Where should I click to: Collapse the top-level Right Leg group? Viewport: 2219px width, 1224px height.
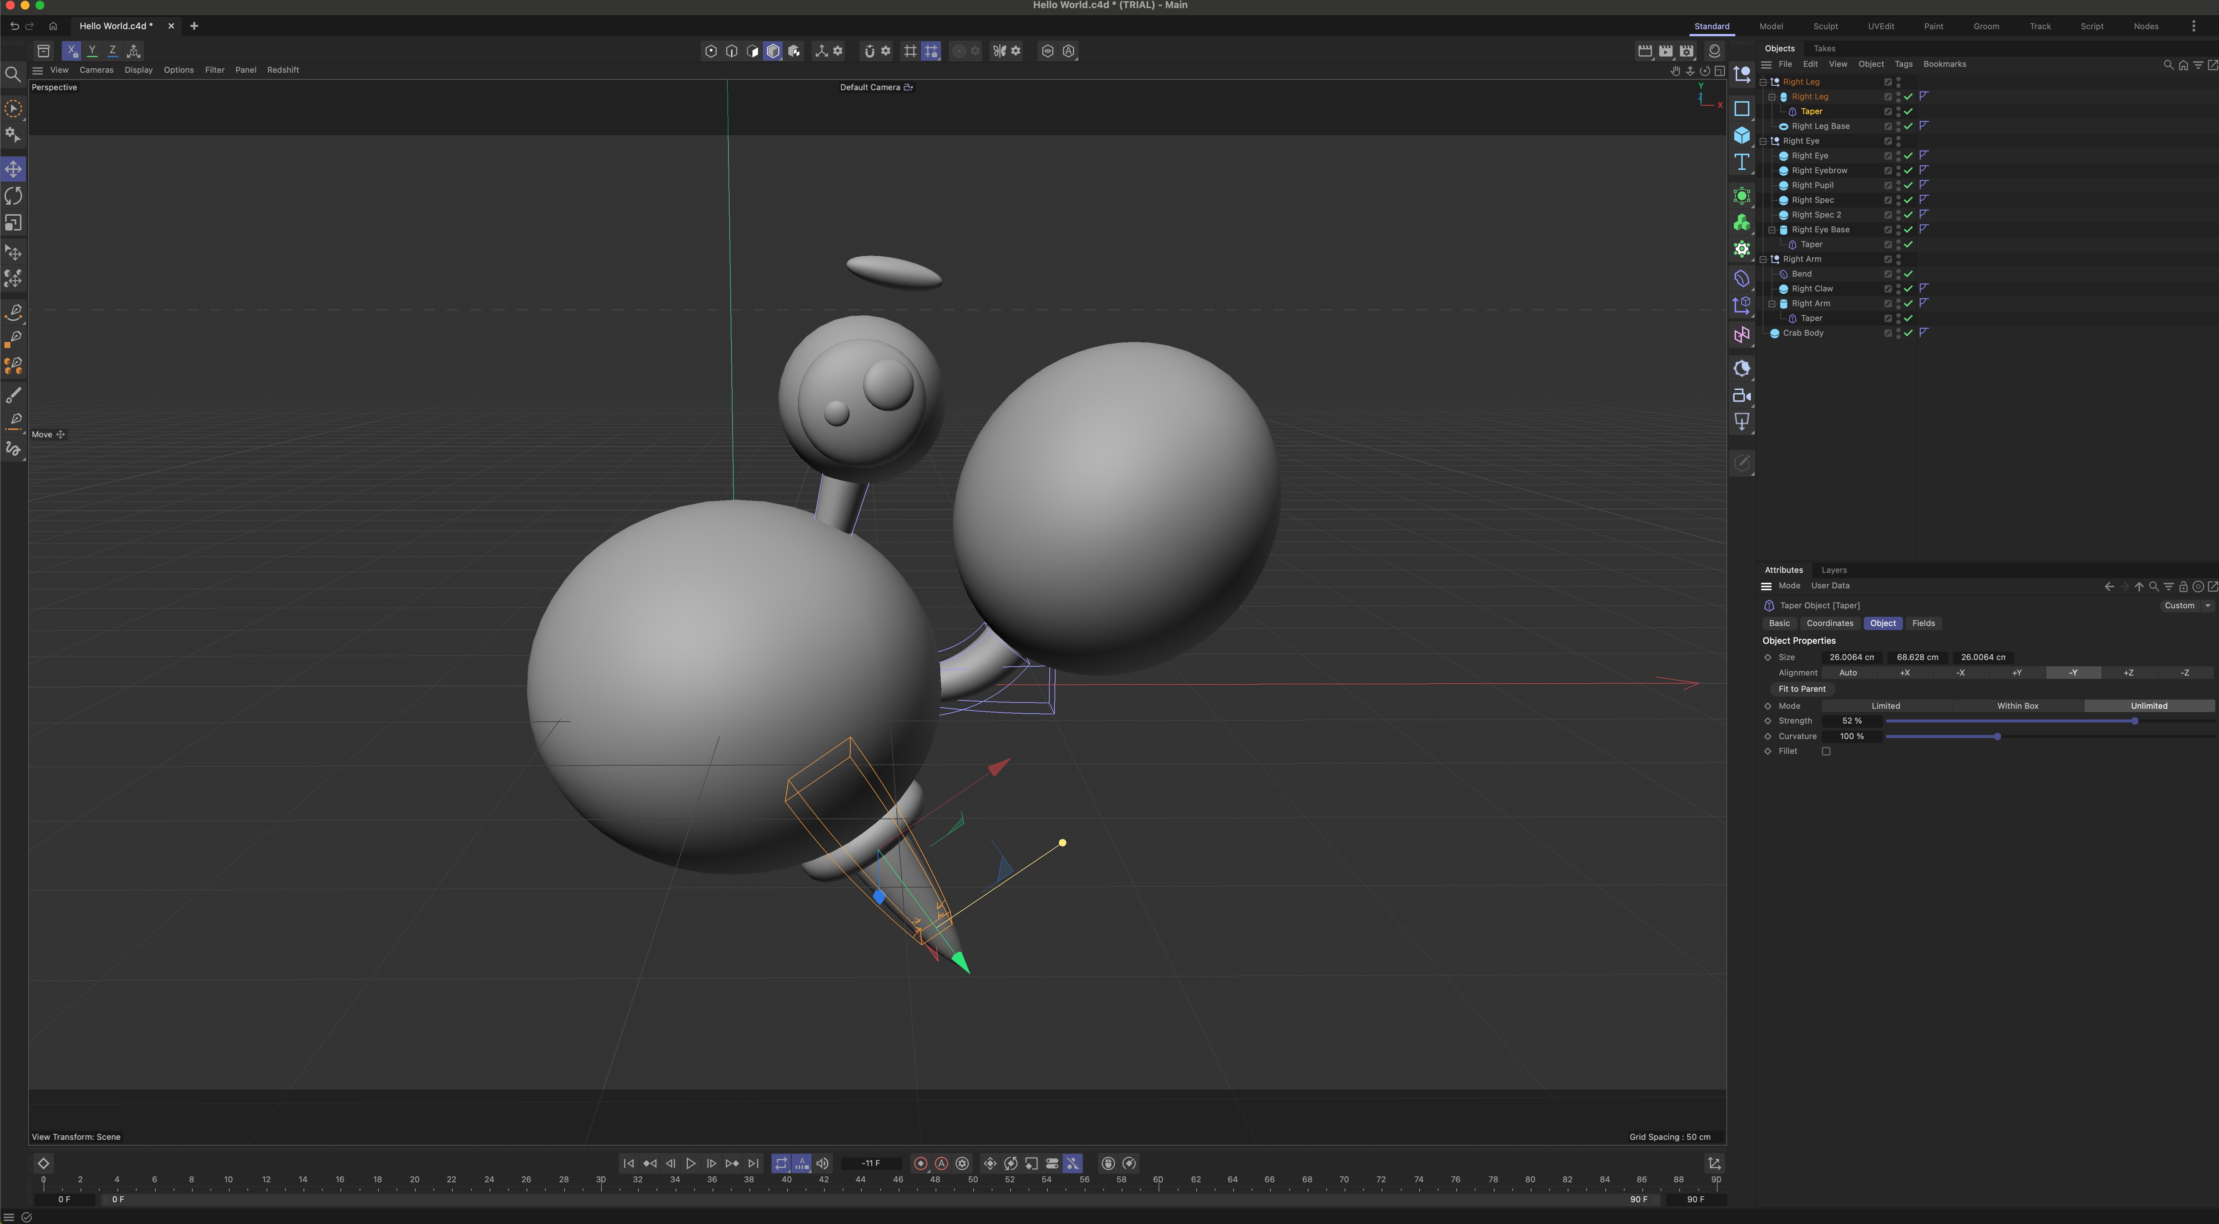coord(1763,82)
